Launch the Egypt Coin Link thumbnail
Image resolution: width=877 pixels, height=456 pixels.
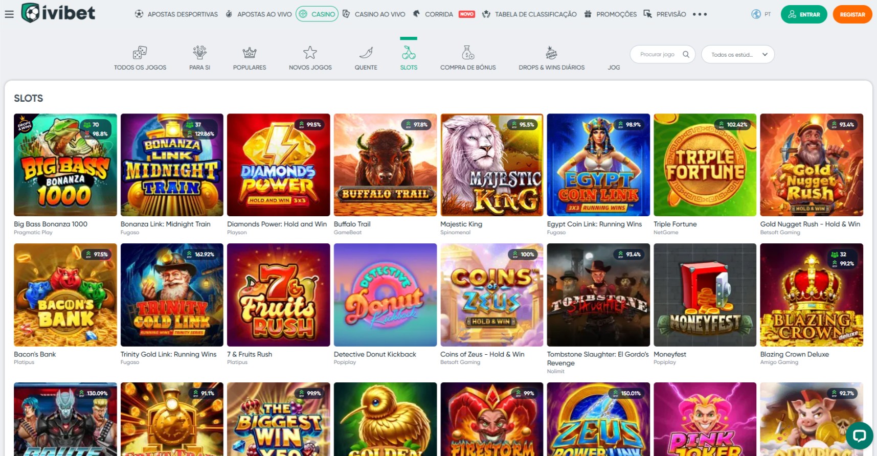click(x=598, y=165)
